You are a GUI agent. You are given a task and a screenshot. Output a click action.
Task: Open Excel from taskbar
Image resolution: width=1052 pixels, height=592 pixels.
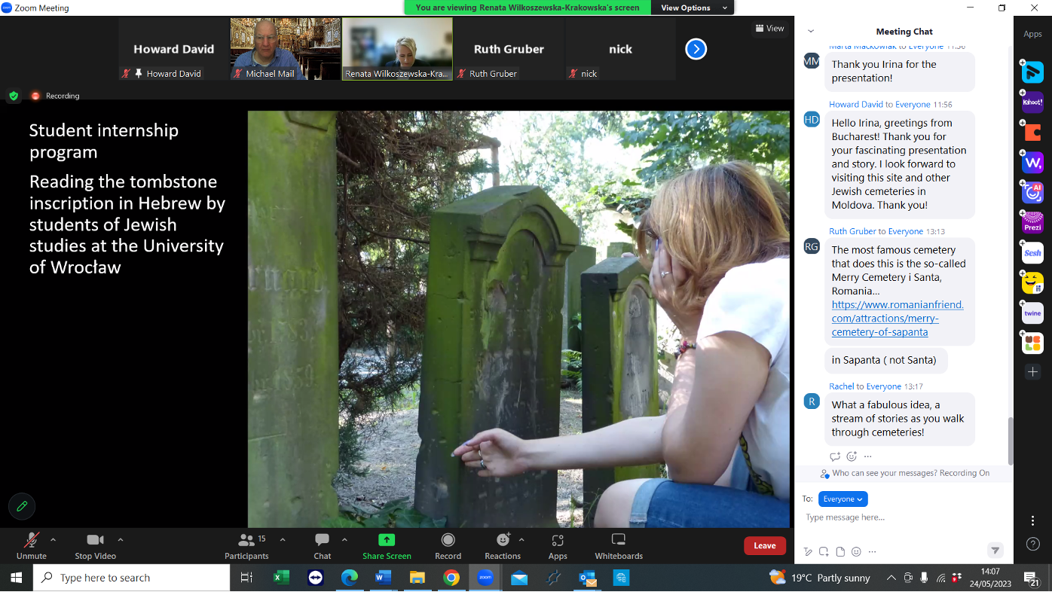click(x=281, y=578)
